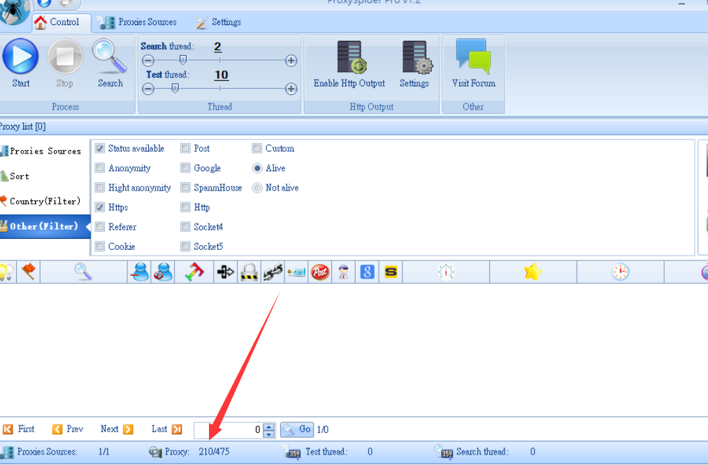Select the Not alive radio button
The width and height of the screenshot is (708, 465).
[257, 188]
